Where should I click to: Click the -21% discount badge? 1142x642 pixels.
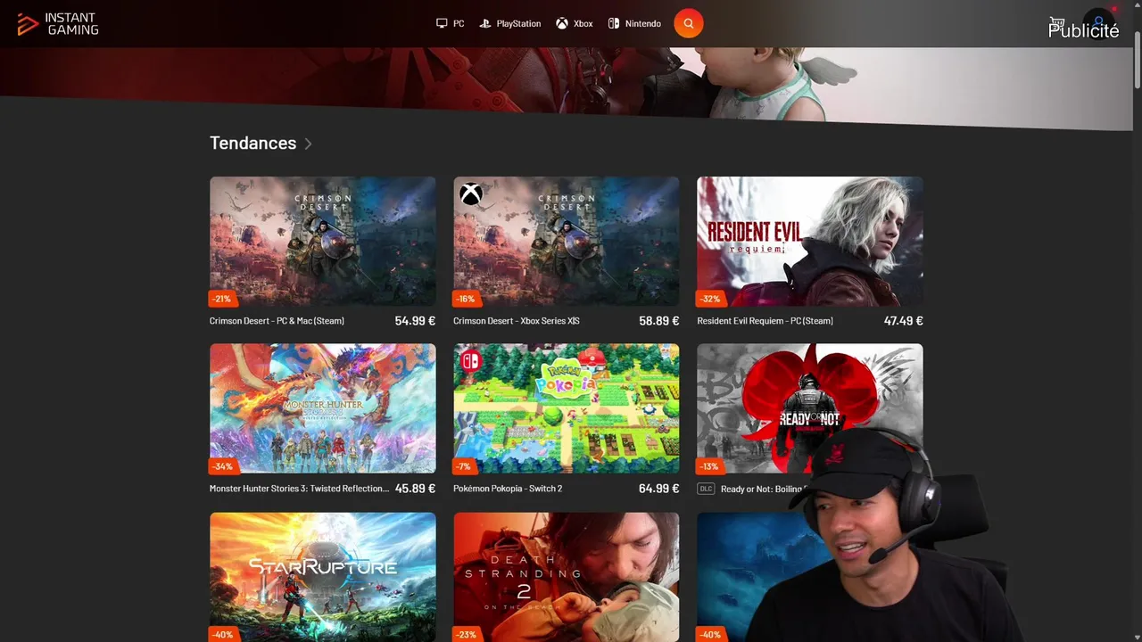tap(222, 299)
